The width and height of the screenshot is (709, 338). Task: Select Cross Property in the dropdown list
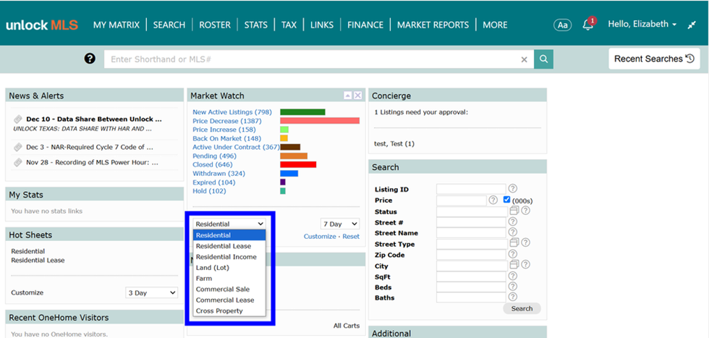point(229,310)
